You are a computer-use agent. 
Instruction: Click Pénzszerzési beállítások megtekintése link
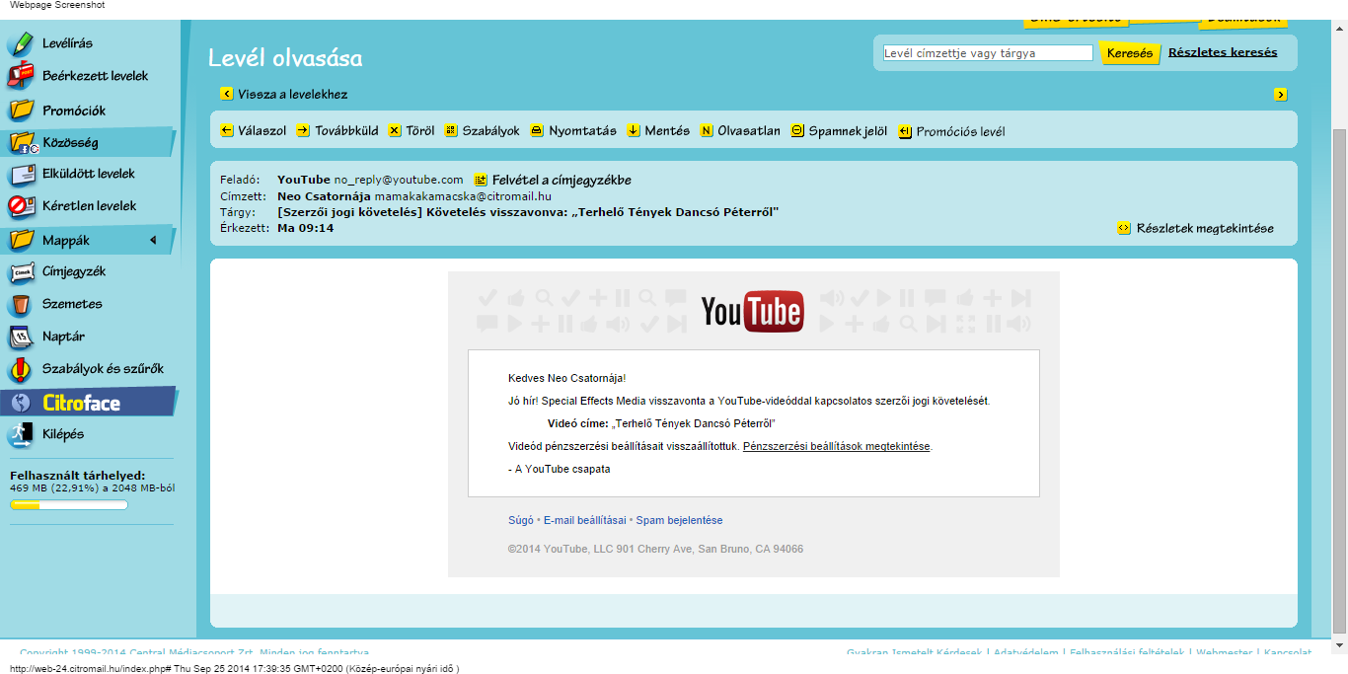pos(836,446)
